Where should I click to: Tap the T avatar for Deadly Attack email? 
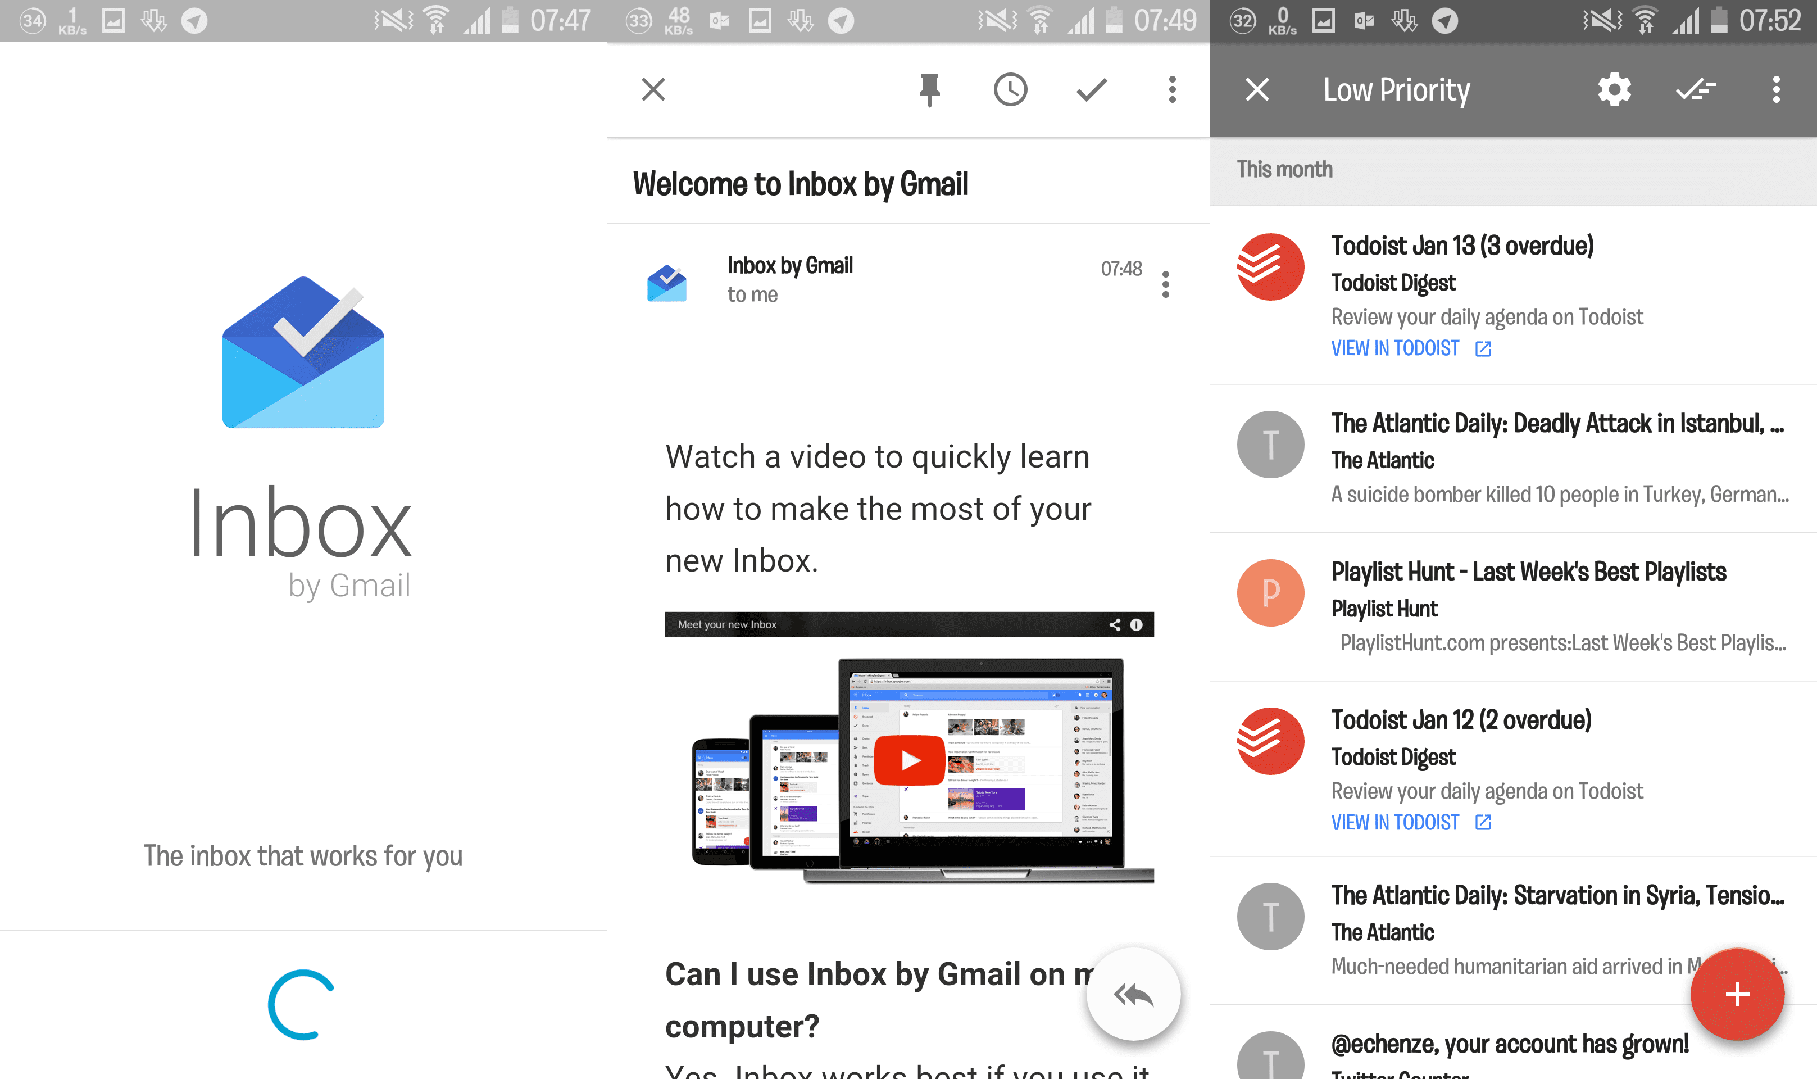[1270, 445]
